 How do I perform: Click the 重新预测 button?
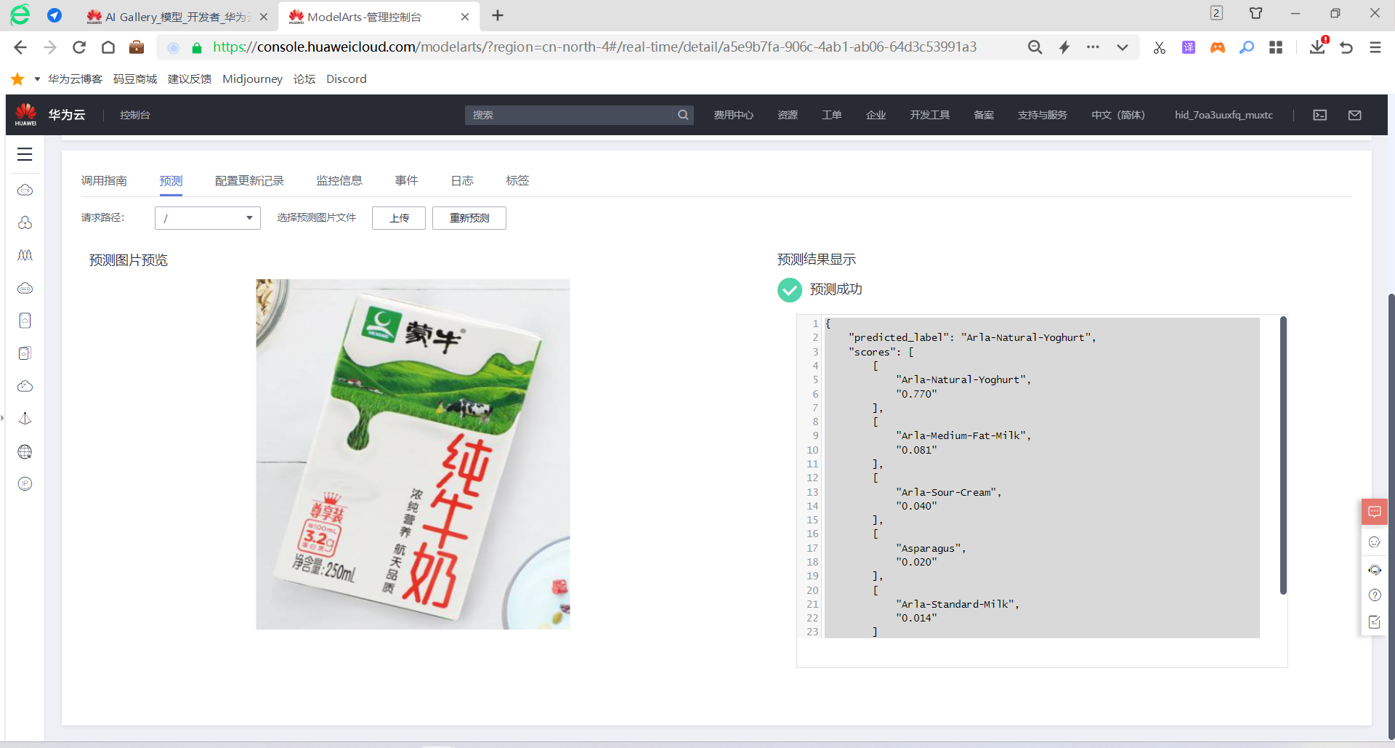click(x=469, y=218)
